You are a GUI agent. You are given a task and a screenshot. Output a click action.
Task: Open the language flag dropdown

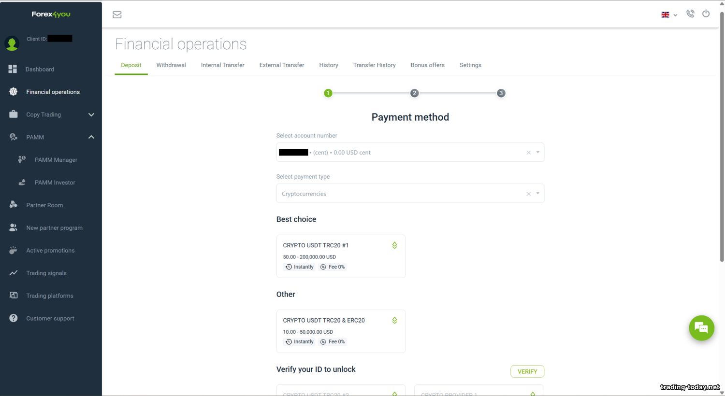(x=669, y=15)
